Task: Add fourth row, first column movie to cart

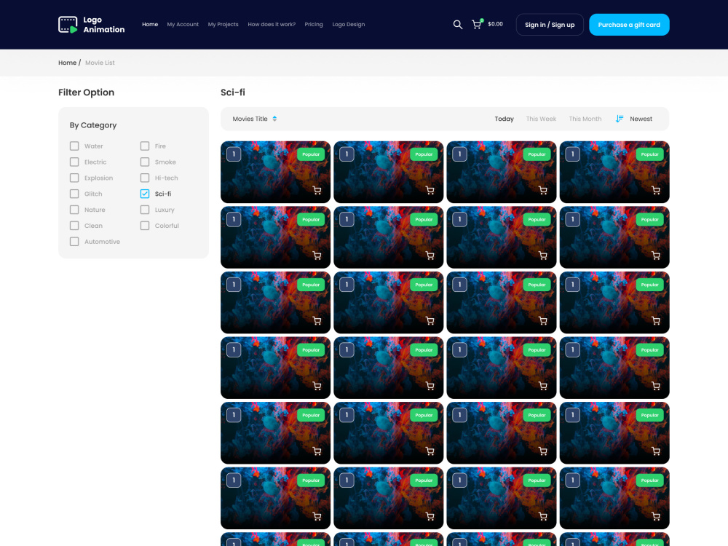Action: coord(317,387)
